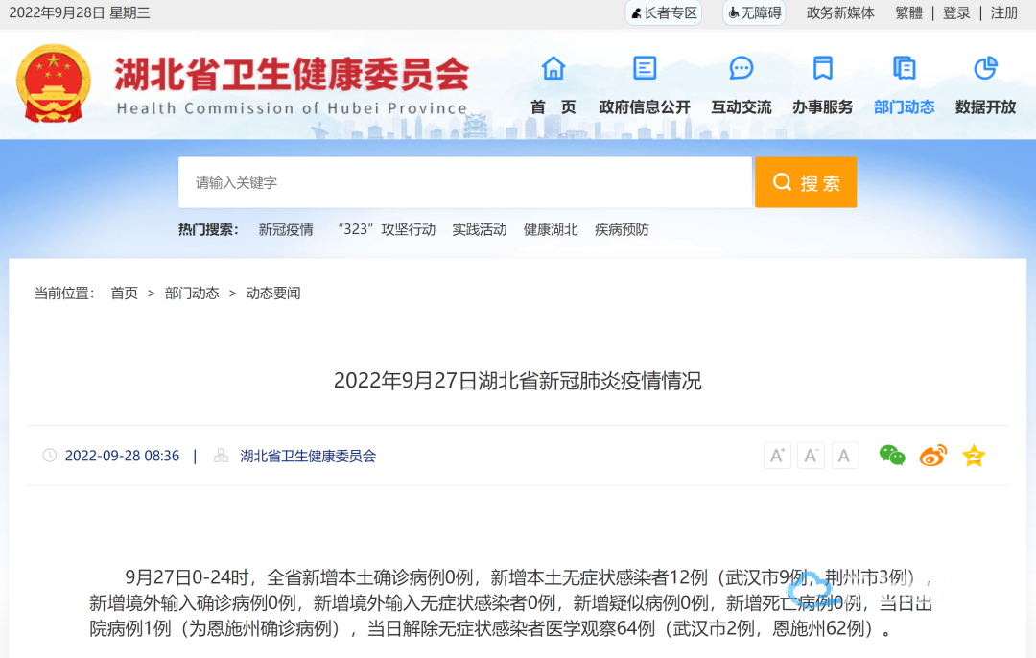Enable 长者专区 senior mode
This screenshot has width=1036, height=658.
[664, 13]
